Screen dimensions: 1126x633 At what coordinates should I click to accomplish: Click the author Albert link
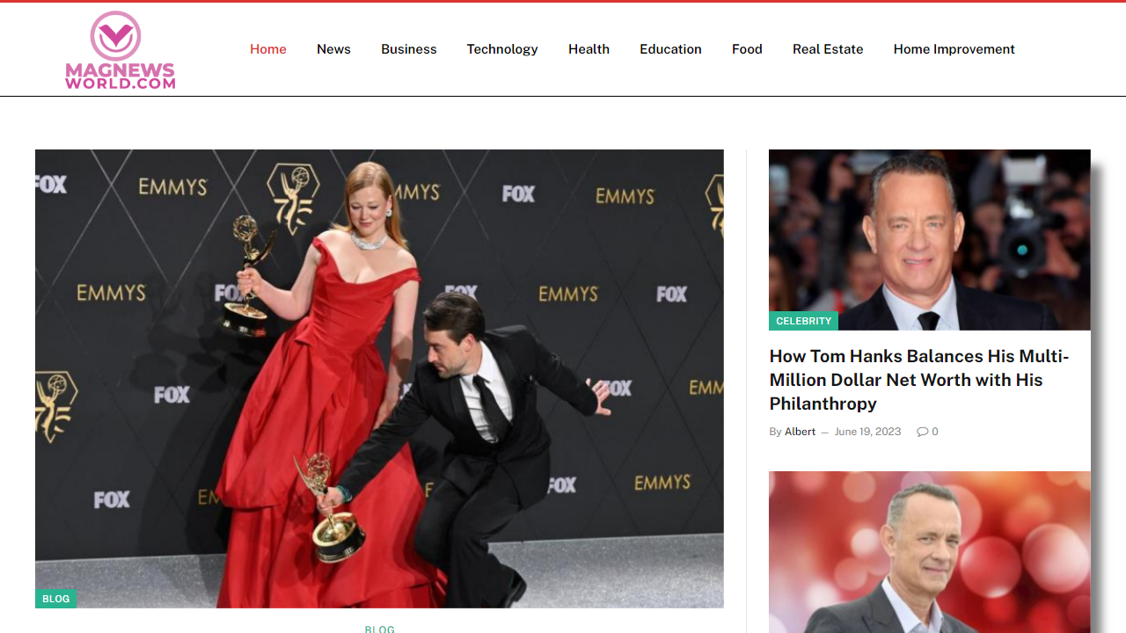point(800,431)
